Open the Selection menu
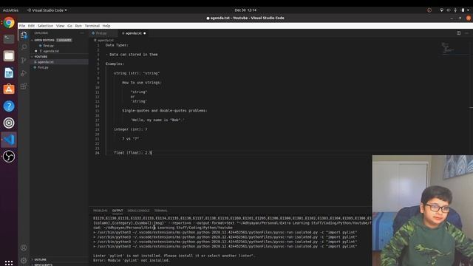 tap(45, 26)
